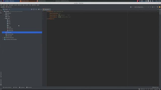
Task: Open Search Everywhere magnifier icon
Action: coord(157,7)
